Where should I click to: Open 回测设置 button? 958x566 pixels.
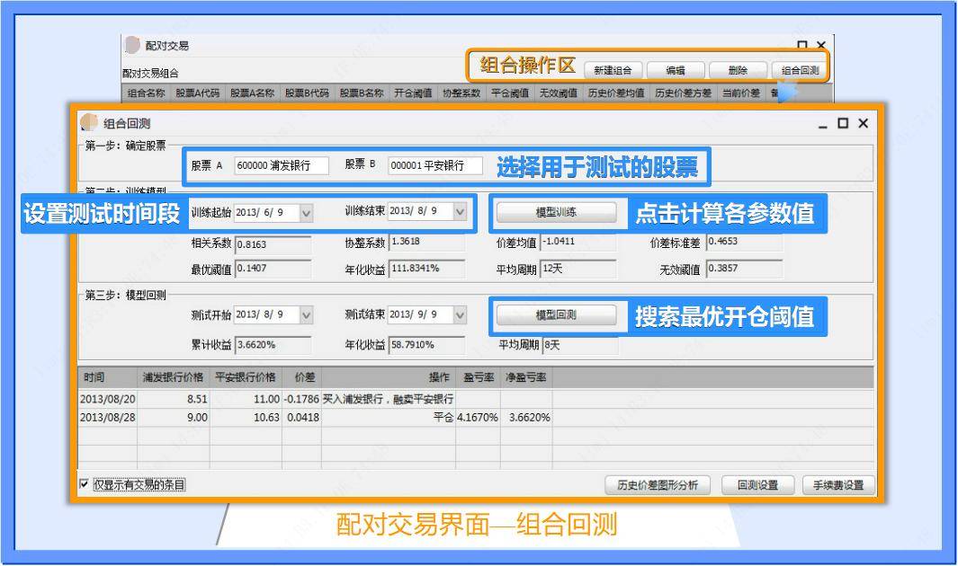(x=757, y=485)
